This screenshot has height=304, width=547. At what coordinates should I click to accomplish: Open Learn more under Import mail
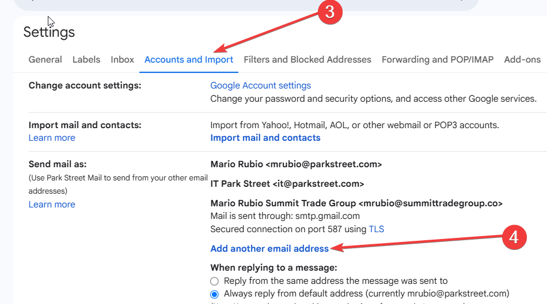(x=52, y=138)
